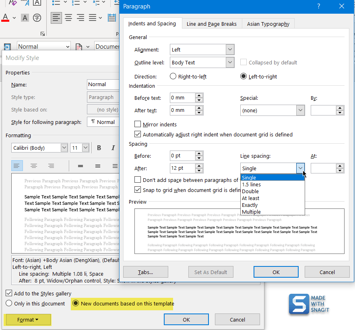355x330 pixels.
Task: Decrease the spacing After 12 pt value
Action: (199, 171)
